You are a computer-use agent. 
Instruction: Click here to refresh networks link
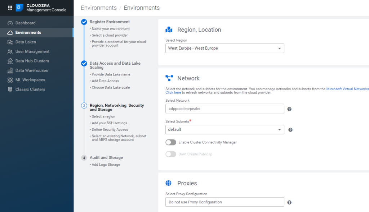pos(173,92)
